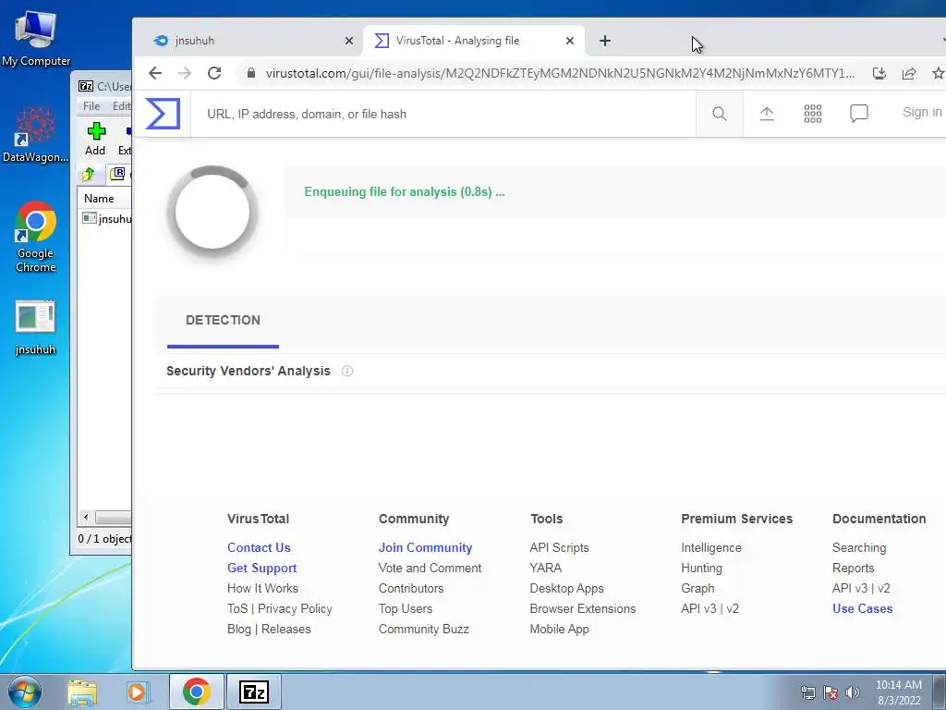Click the YARA link
Viewport: 946px width, 710px height.
[545, 569]
